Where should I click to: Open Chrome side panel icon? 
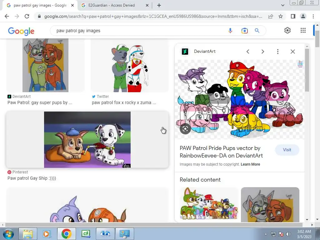click(x=293, y=16)
